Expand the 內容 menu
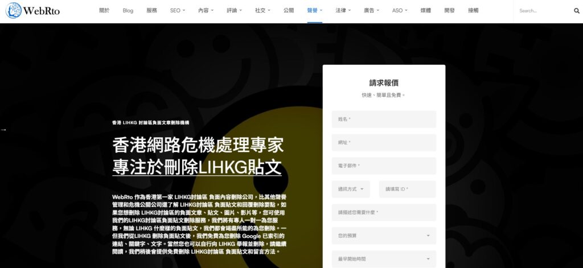 click(206, 10)
